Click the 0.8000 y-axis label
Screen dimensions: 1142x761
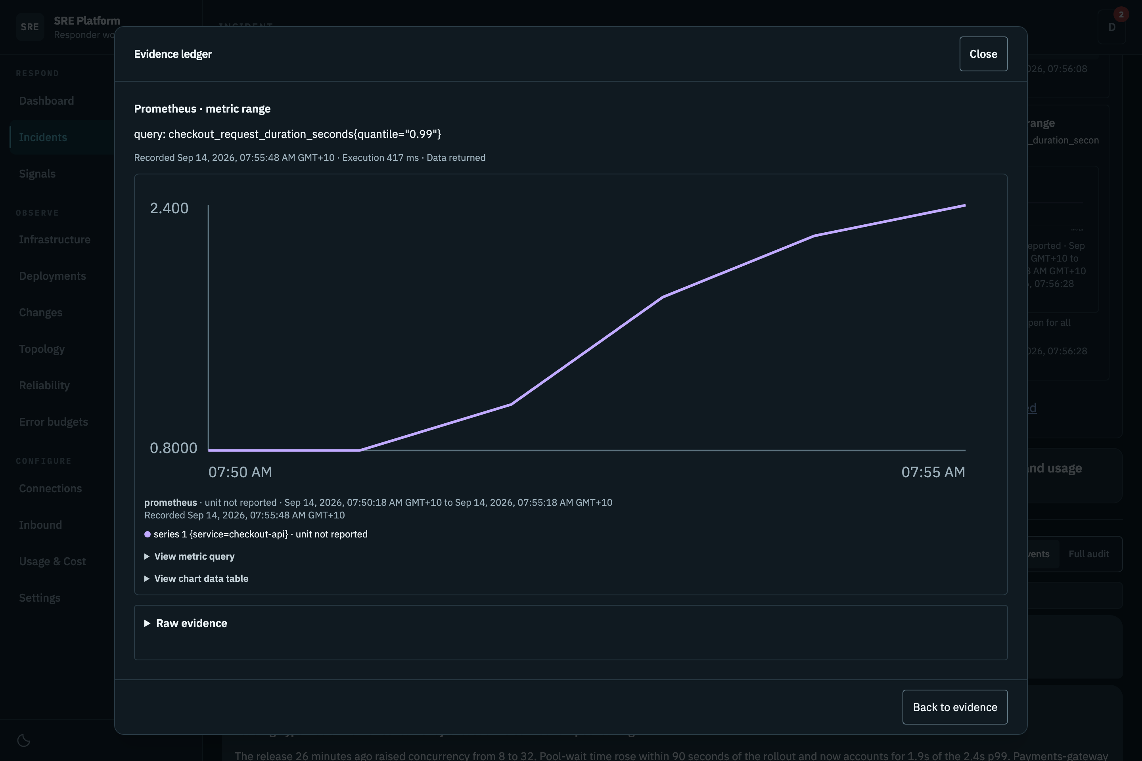pos(173,448)
